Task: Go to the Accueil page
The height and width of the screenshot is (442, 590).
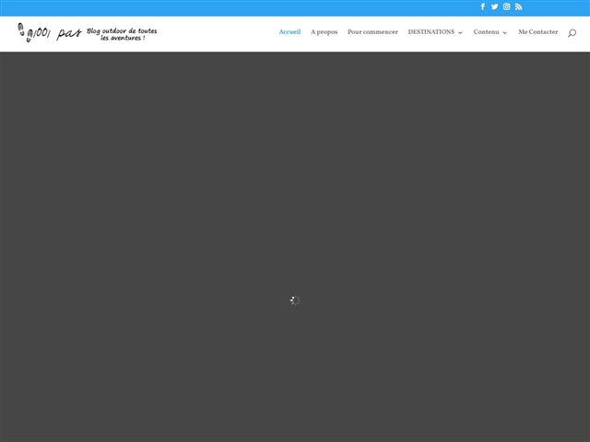Action: pos(289,32)
